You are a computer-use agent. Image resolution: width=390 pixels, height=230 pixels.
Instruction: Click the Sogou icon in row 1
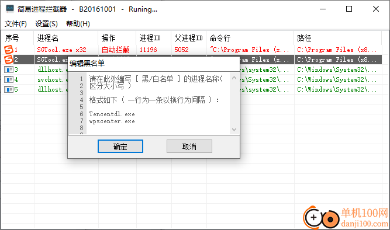[8, 50]
